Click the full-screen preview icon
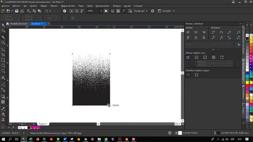This screenshot has width=253, height=142. (x=106, y=11)
